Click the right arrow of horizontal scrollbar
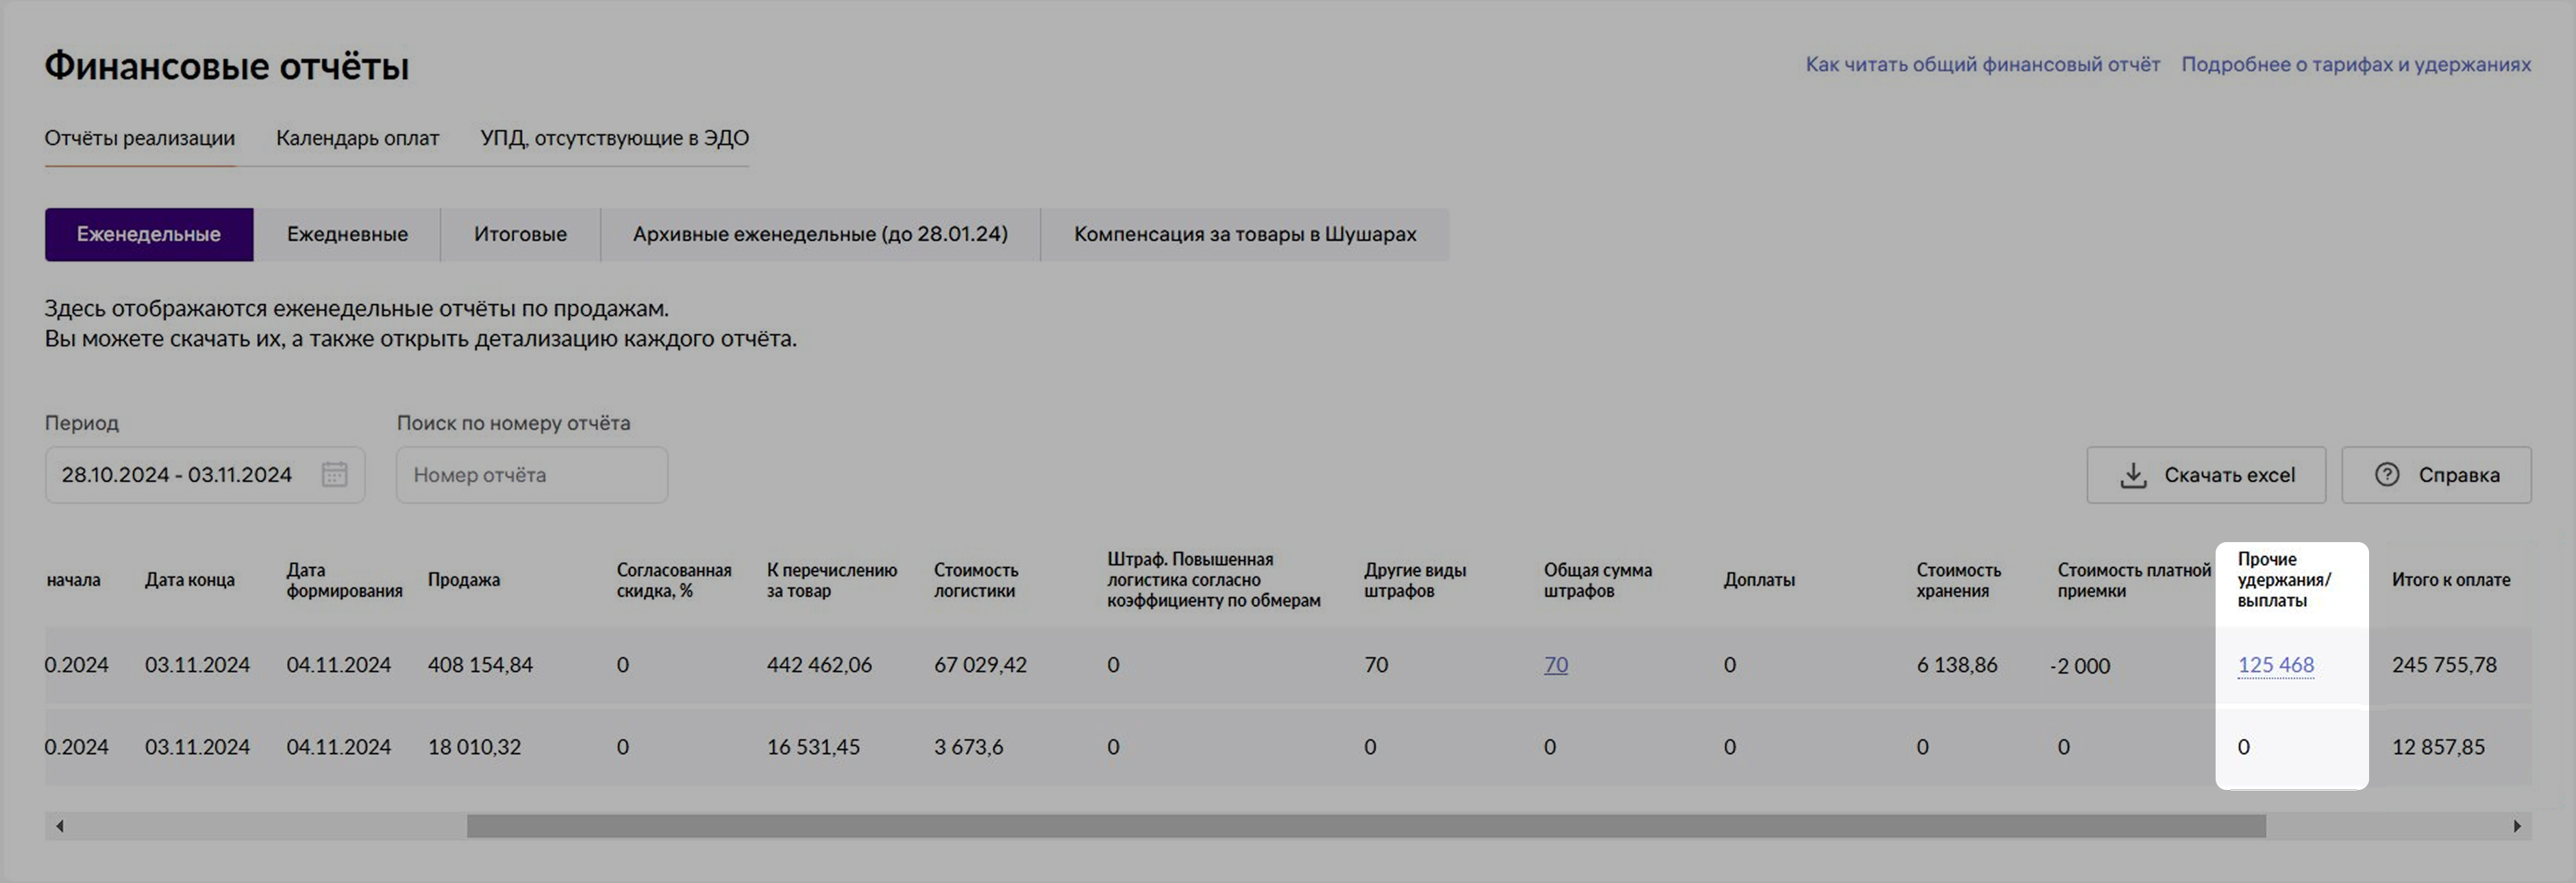Viewport: 2576px width, 883px height. (x=2517, y=826)
